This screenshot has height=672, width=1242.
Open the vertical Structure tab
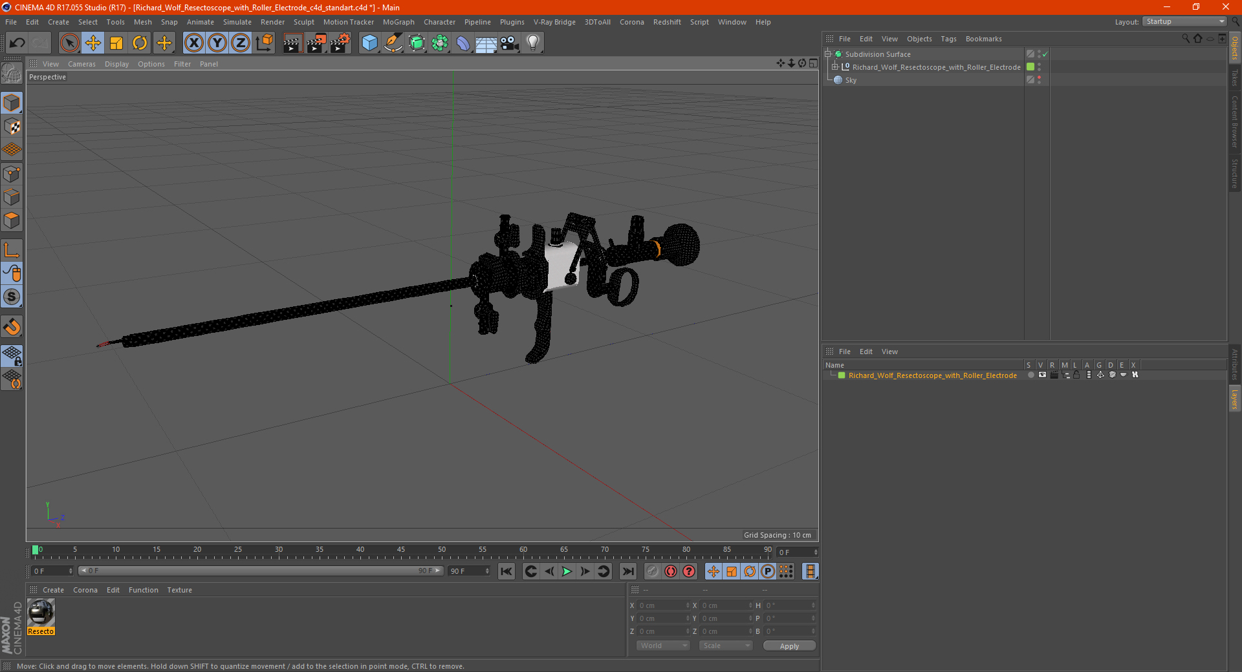tap(1235, 173)
